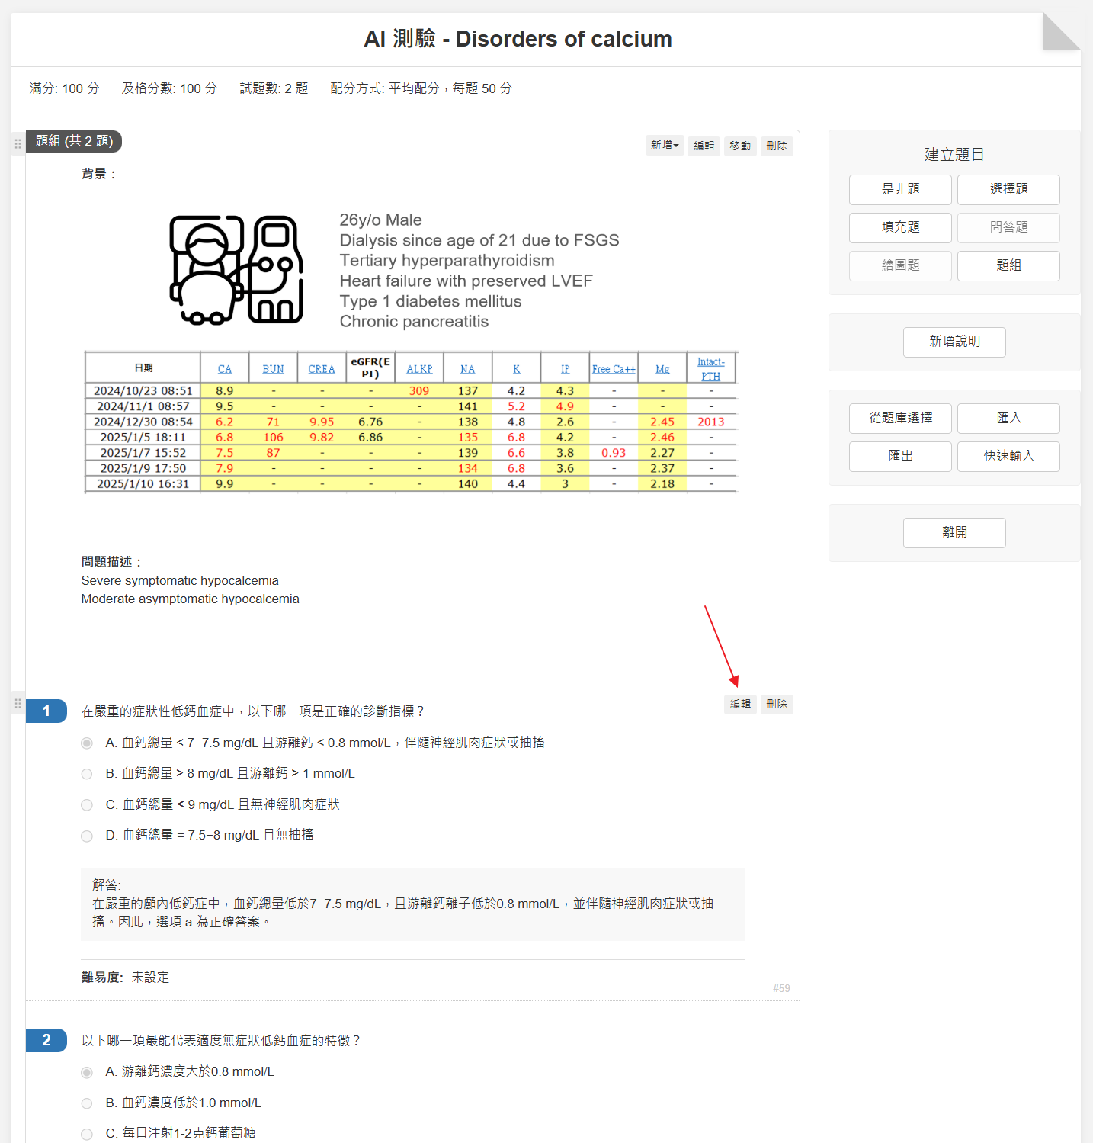Screen dimensions: 1093x1143
Task: Choose option D radio in question 1
Action: coord(87,836)
